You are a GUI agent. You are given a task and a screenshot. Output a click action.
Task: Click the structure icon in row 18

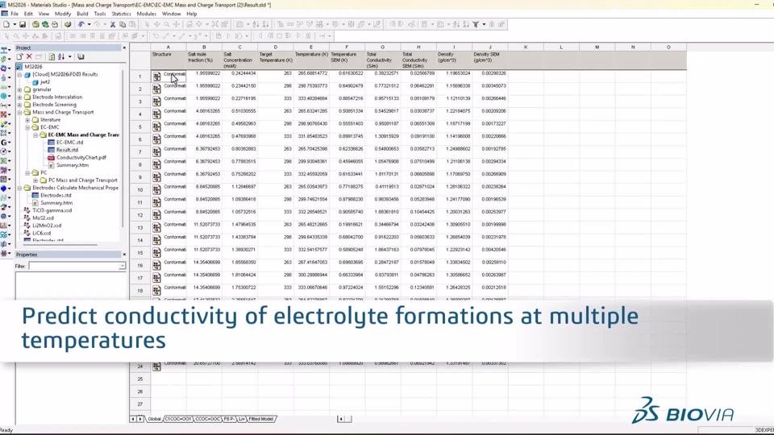(x=156, y=291)
